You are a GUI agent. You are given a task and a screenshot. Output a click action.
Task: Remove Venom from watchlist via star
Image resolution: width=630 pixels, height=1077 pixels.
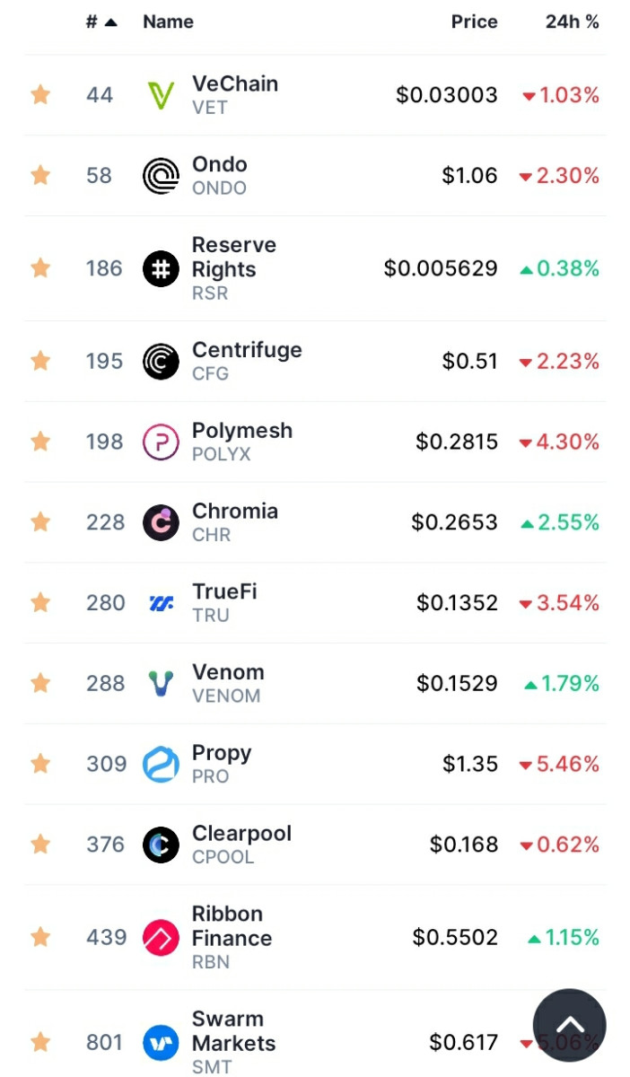coord(40,684)
